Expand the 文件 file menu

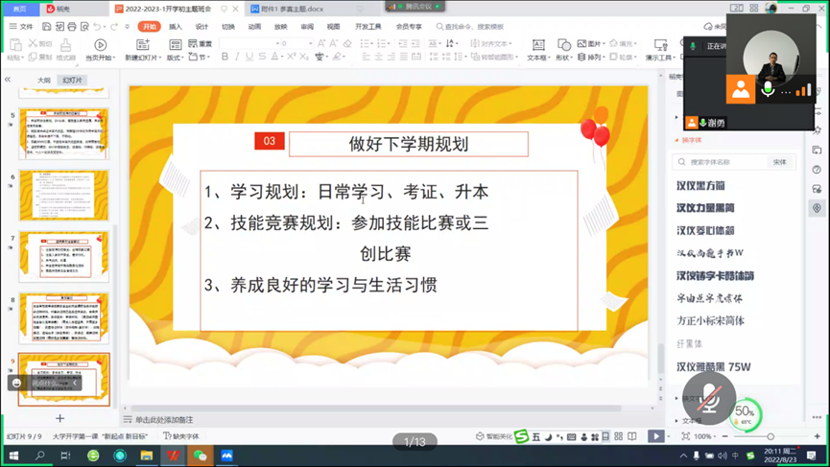(x=21, y=27)
